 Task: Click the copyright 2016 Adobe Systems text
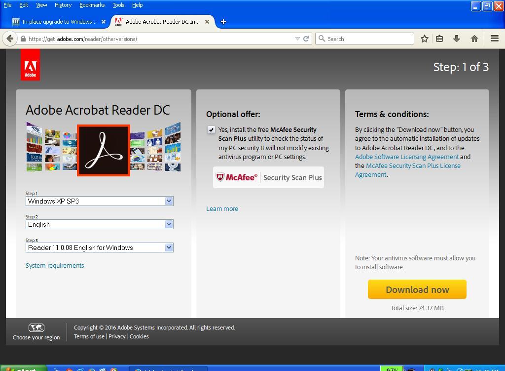pos(154,328)
